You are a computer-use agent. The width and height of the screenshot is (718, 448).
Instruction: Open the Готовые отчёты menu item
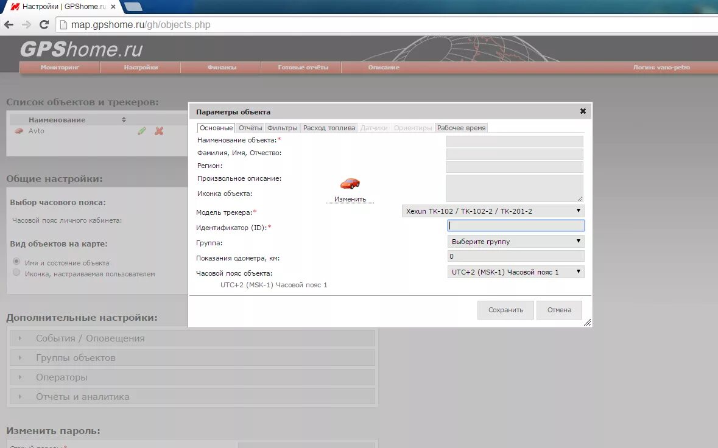click(x=303, y=68)
